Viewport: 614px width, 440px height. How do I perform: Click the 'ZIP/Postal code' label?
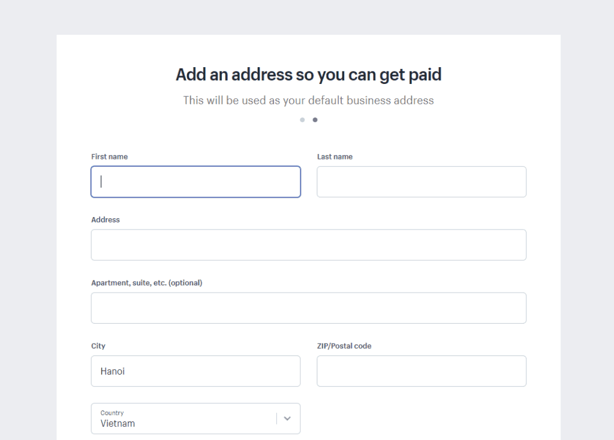(x=344, y=346)
